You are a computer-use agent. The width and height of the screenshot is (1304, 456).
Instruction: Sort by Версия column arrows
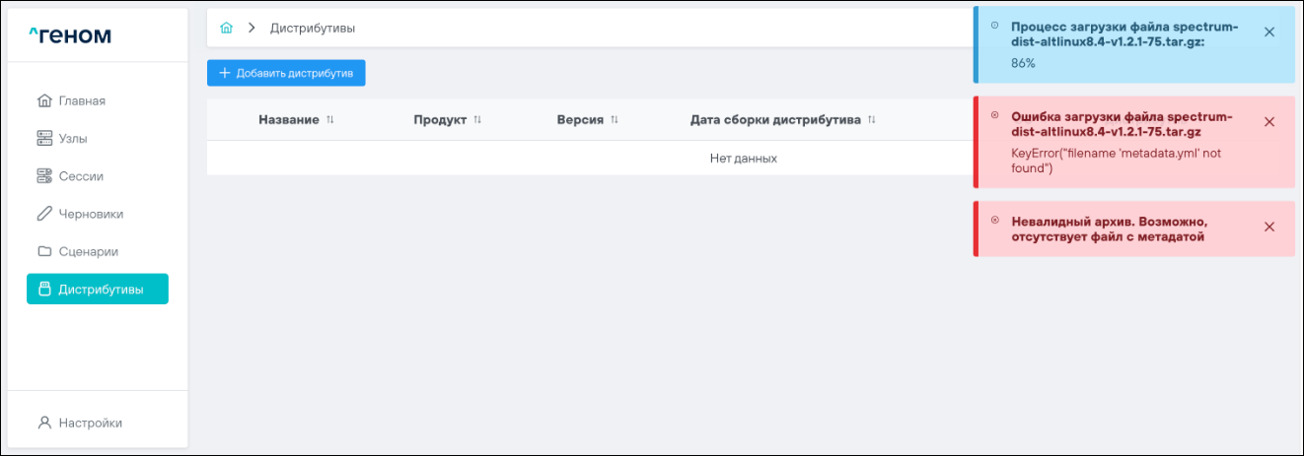pyautogui.click(x=615, y=120)
